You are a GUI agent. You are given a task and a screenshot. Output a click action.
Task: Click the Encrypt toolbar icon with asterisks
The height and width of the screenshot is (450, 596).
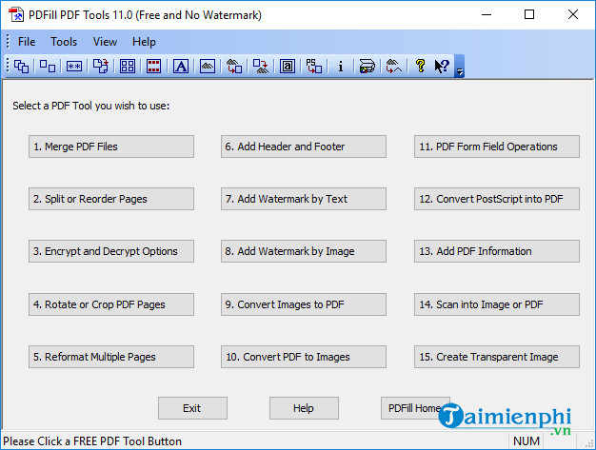click(73, 67)
